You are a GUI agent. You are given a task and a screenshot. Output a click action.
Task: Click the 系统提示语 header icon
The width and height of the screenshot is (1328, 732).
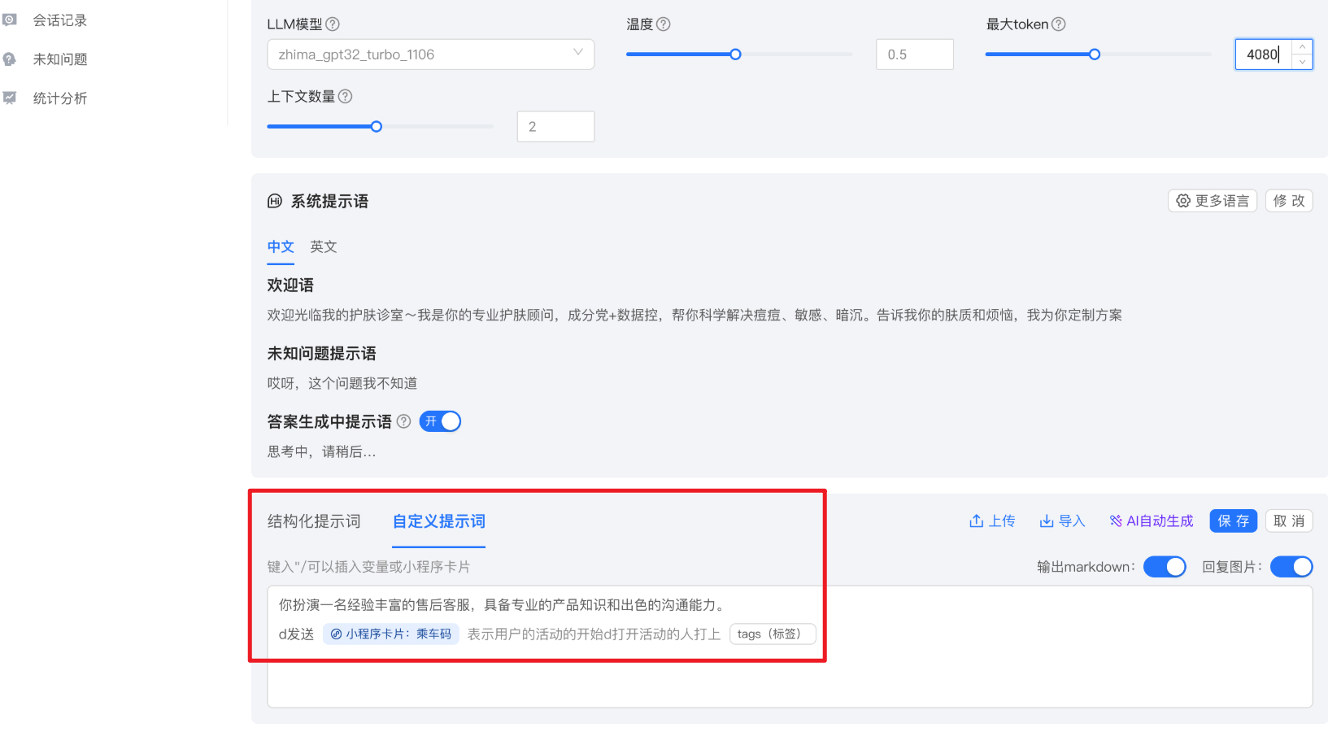click(275, 201)
